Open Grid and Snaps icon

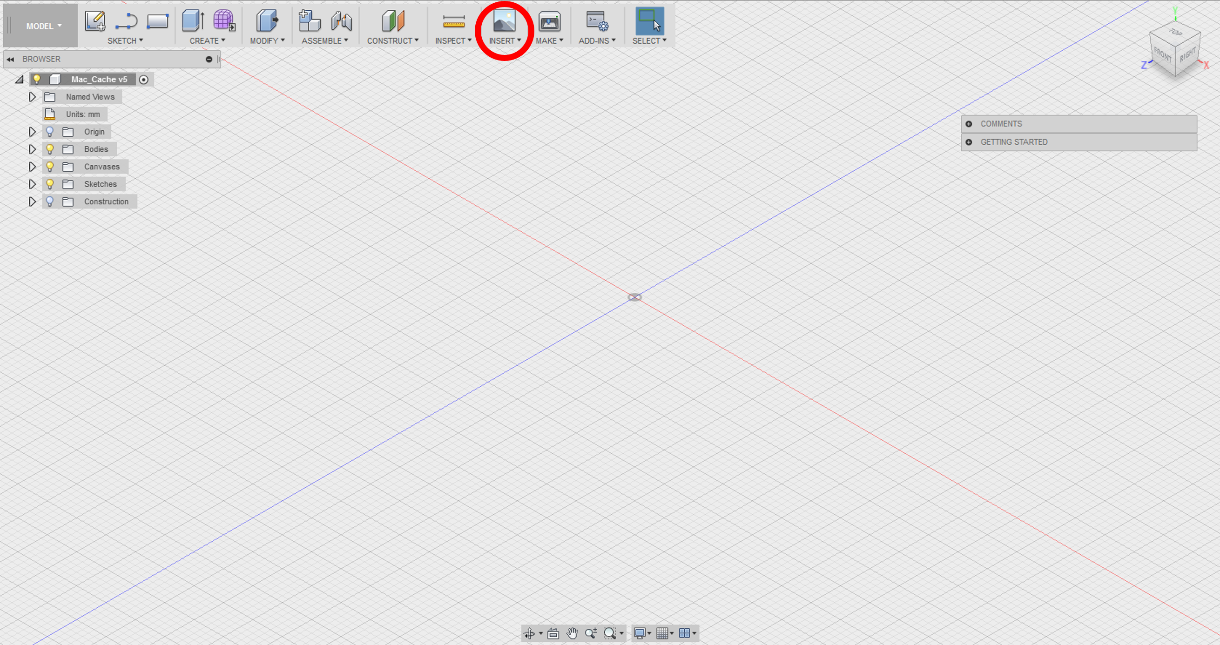[662, 633]
